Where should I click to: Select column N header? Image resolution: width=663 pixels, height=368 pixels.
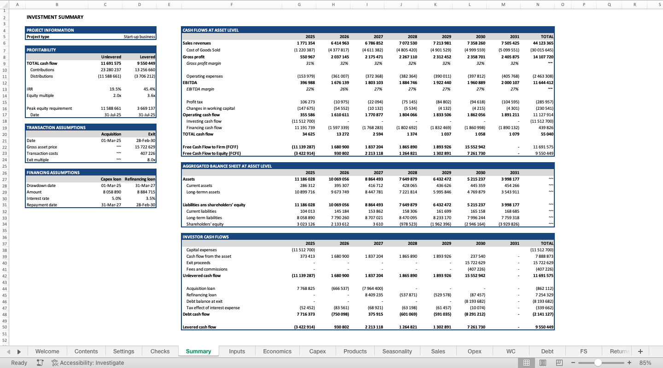coord(537,4)
